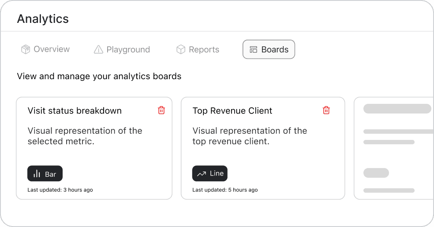Click the Top Revenue Client title

[232, 111]
